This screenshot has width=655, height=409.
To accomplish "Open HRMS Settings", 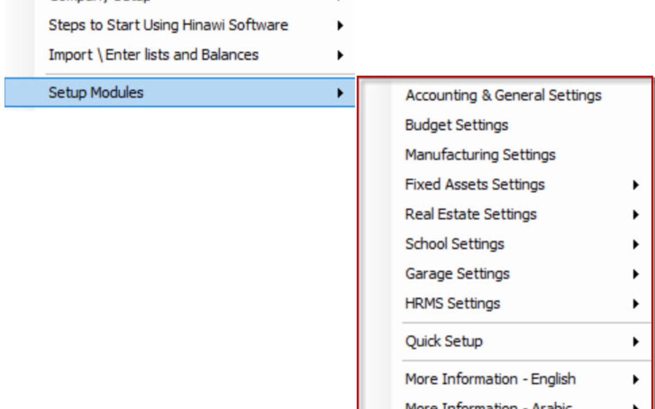I will pyautogui.click(x=506, y=304).
